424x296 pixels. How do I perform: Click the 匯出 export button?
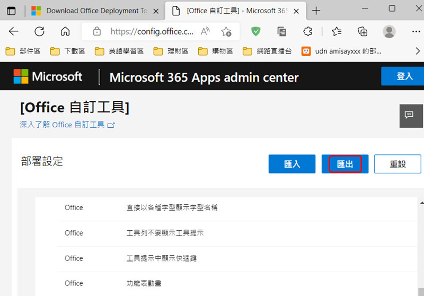pyautogui.click(x=345, y=164)
